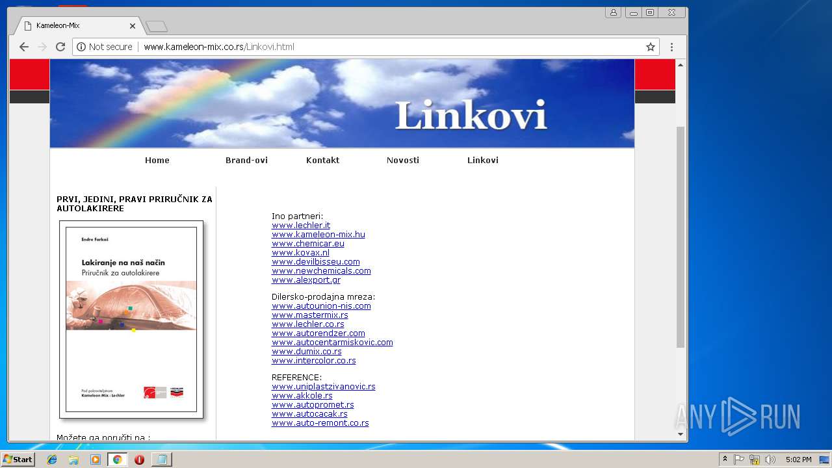View site information for Not secure

pos(105,47)
